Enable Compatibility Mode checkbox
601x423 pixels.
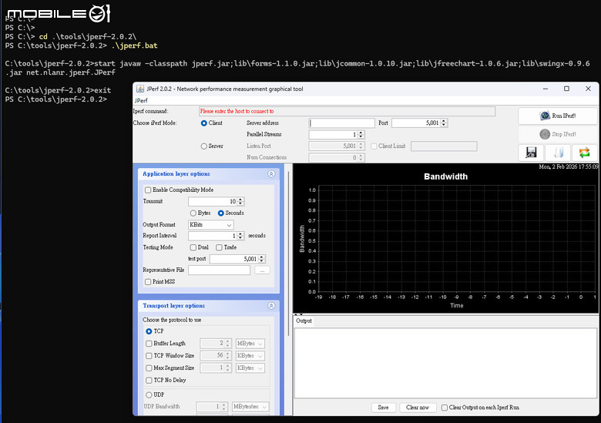(148, 190)
